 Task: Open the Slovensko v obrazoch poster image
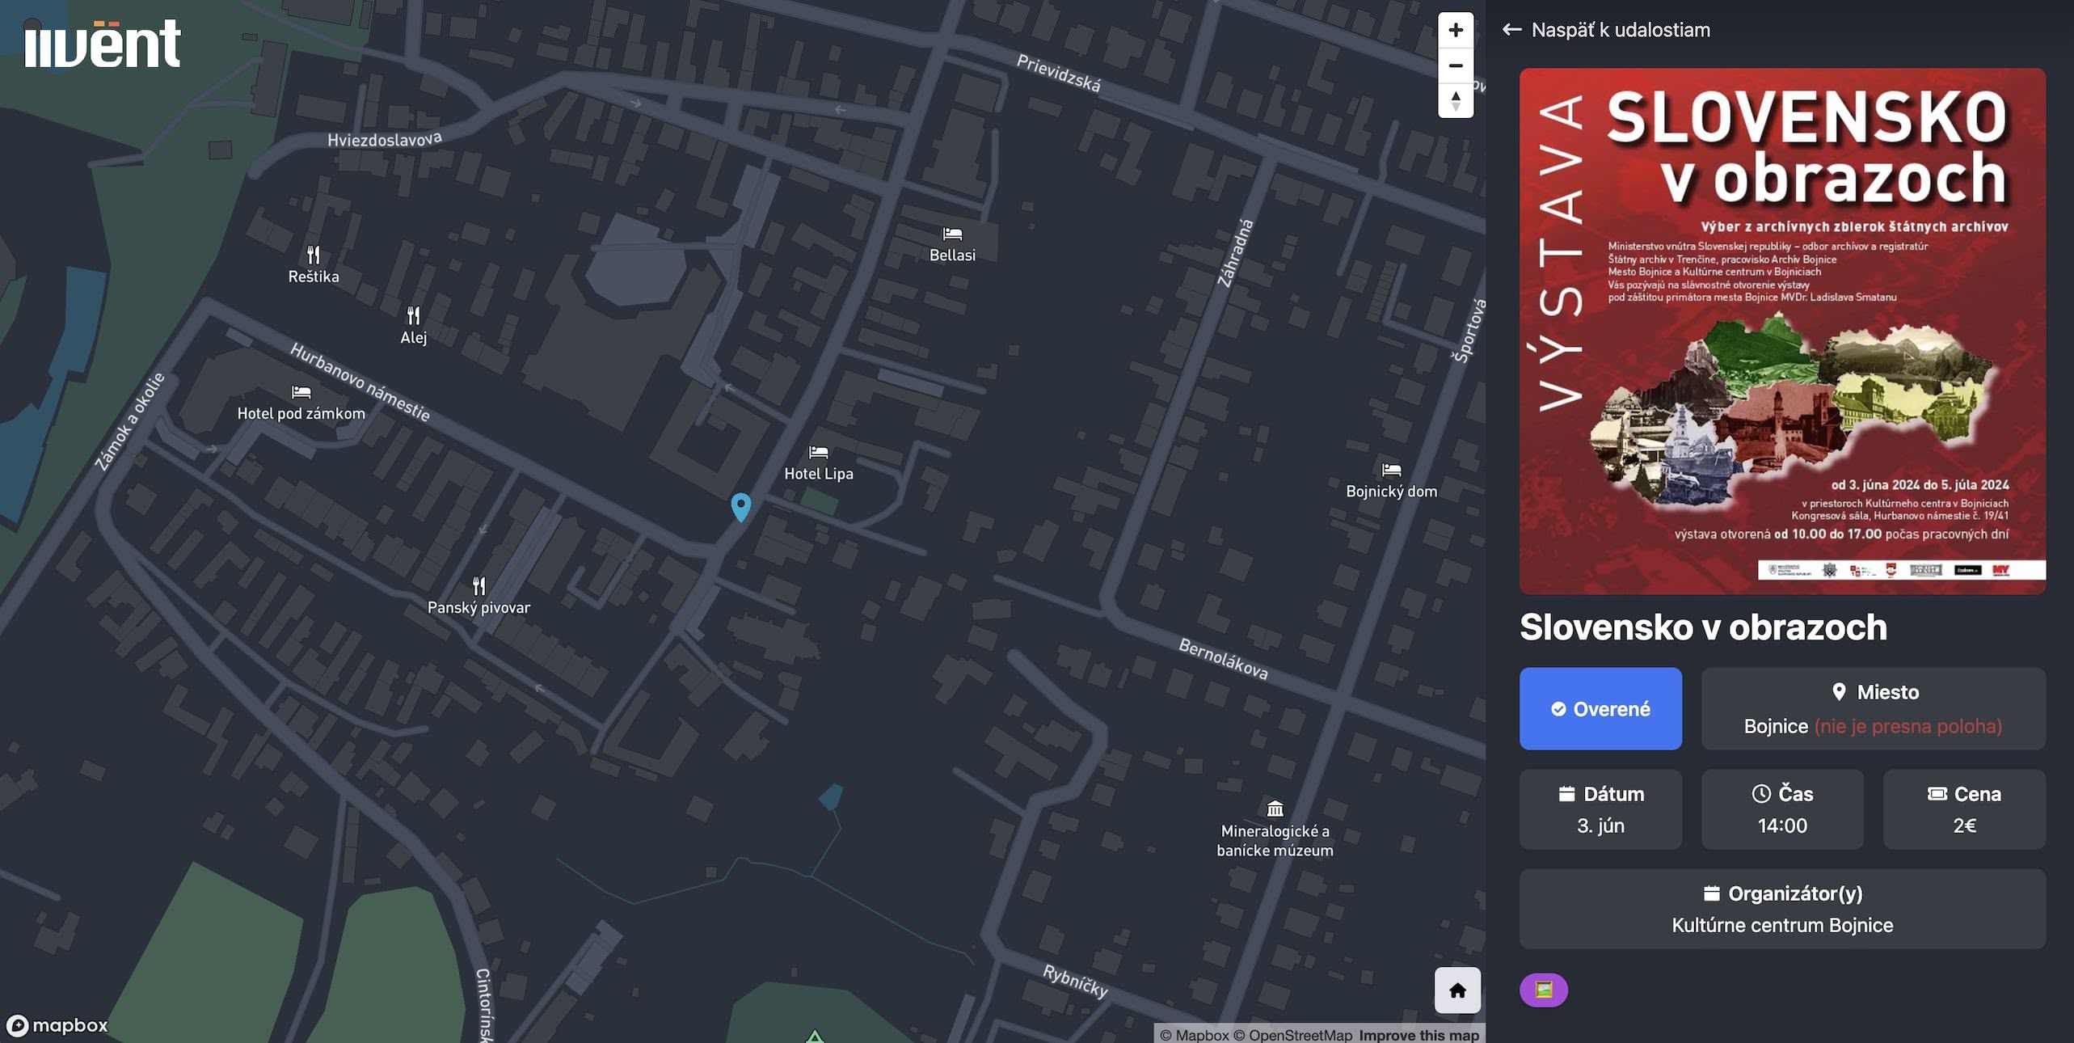pos(1781,331)
